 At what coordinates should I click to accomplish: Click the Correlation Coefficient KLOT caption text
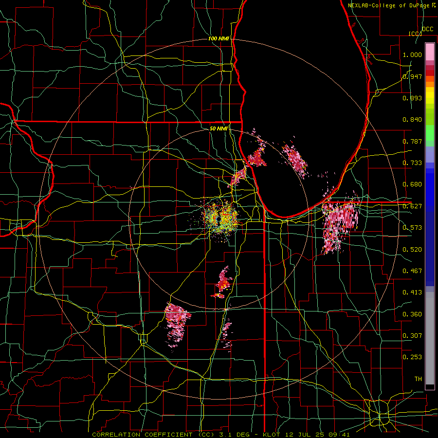pyautogui.click(x=220, y=435)
